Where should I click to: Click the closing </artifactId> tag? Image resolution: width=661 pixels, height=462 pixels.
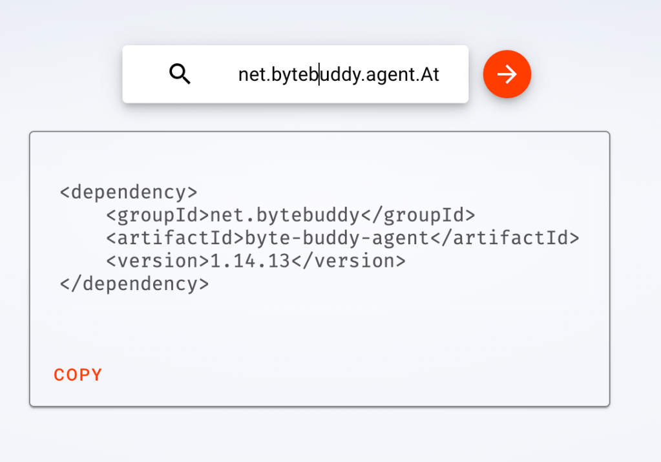coord(505,238)
